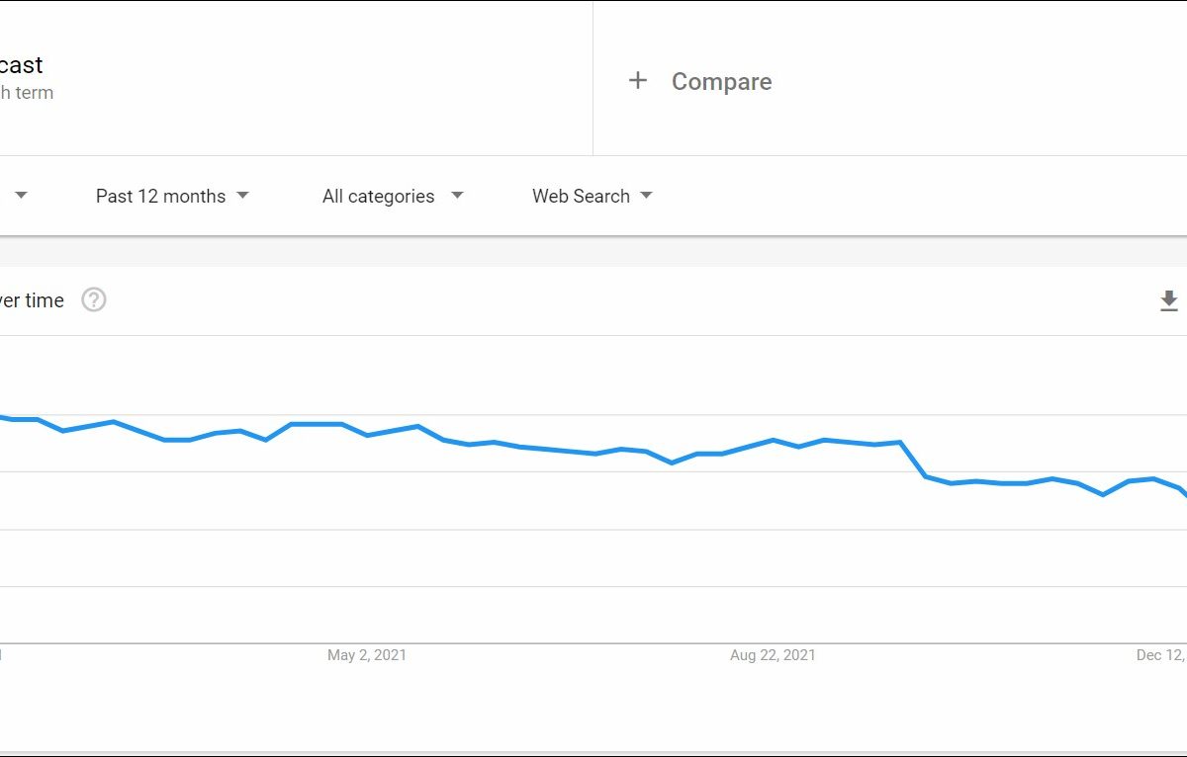
Task: Click the trend line above May 2, 2021
Action: pyautogui.click(x=367, y=435)
